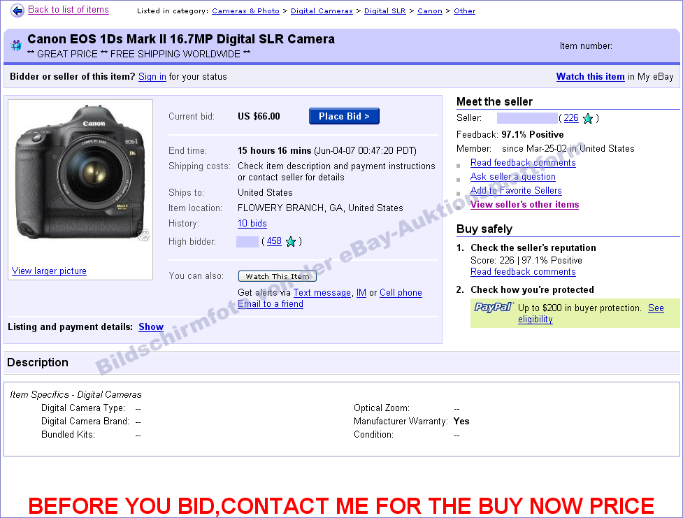
Task: Click Add to Favorite Sellers link
Action: coord(516,190)
